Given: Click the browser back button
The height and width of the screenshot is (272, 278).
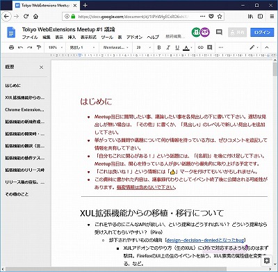Looking at the screenshot, I should click(6, 16).
